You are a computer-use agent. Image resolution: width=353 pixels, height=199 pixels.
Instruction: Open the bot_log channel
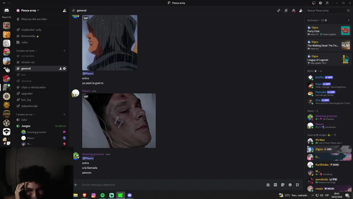(41, 100)
